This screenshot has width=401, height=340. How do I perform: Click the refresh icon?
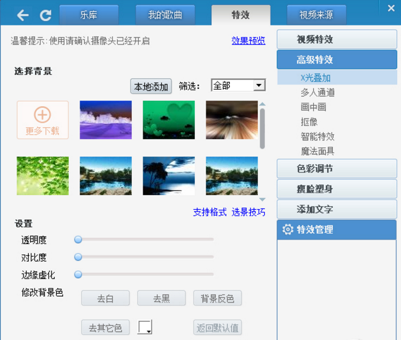click(x=45, y=14)
